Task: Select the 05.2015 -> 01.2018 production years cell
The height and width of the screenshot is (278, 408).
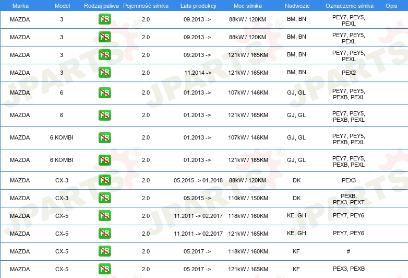Action: (x=198, y=180)
